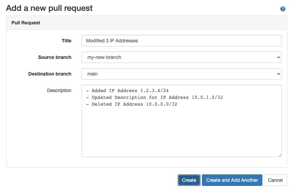295x193 pixels.
Task: Cancel the new pull request form
Action: click(275, 180)
